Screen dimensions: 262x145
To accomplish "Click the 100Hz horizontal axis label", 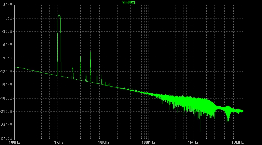I will pos(15,143).
